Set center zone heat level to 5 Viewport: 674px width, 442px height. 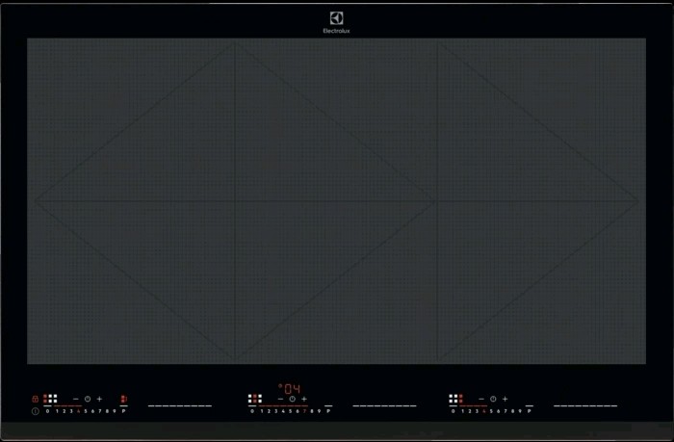(291, 411)
